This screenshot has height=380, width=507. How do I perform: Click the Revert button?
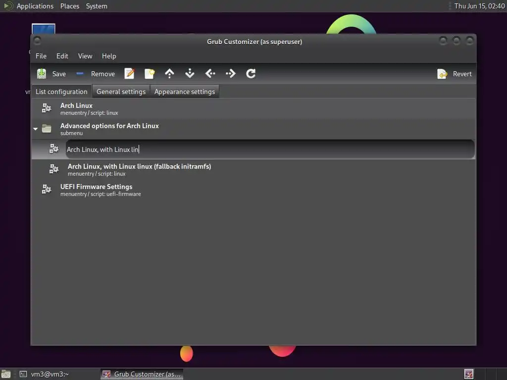click(455, 74)
